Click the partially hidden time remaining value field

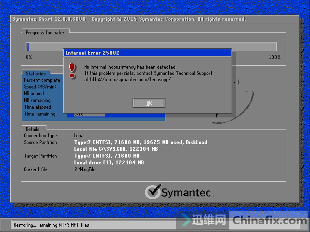pyautogui.click(x=89, y=115)
